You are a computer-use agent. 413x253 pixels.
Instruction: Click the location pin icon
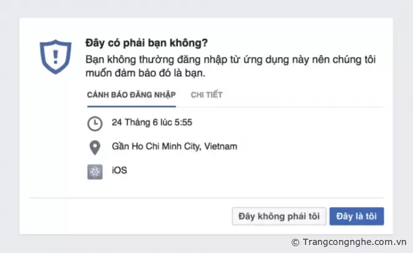(x=95, y=148)
